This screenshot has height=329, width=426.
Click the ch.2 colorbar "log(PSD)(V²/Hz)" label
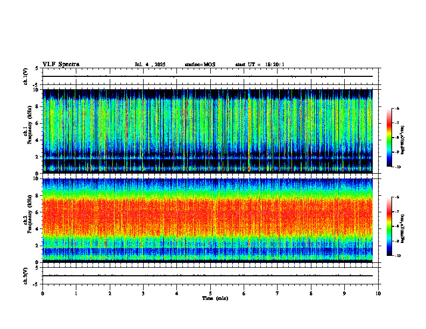pos(403,228)
